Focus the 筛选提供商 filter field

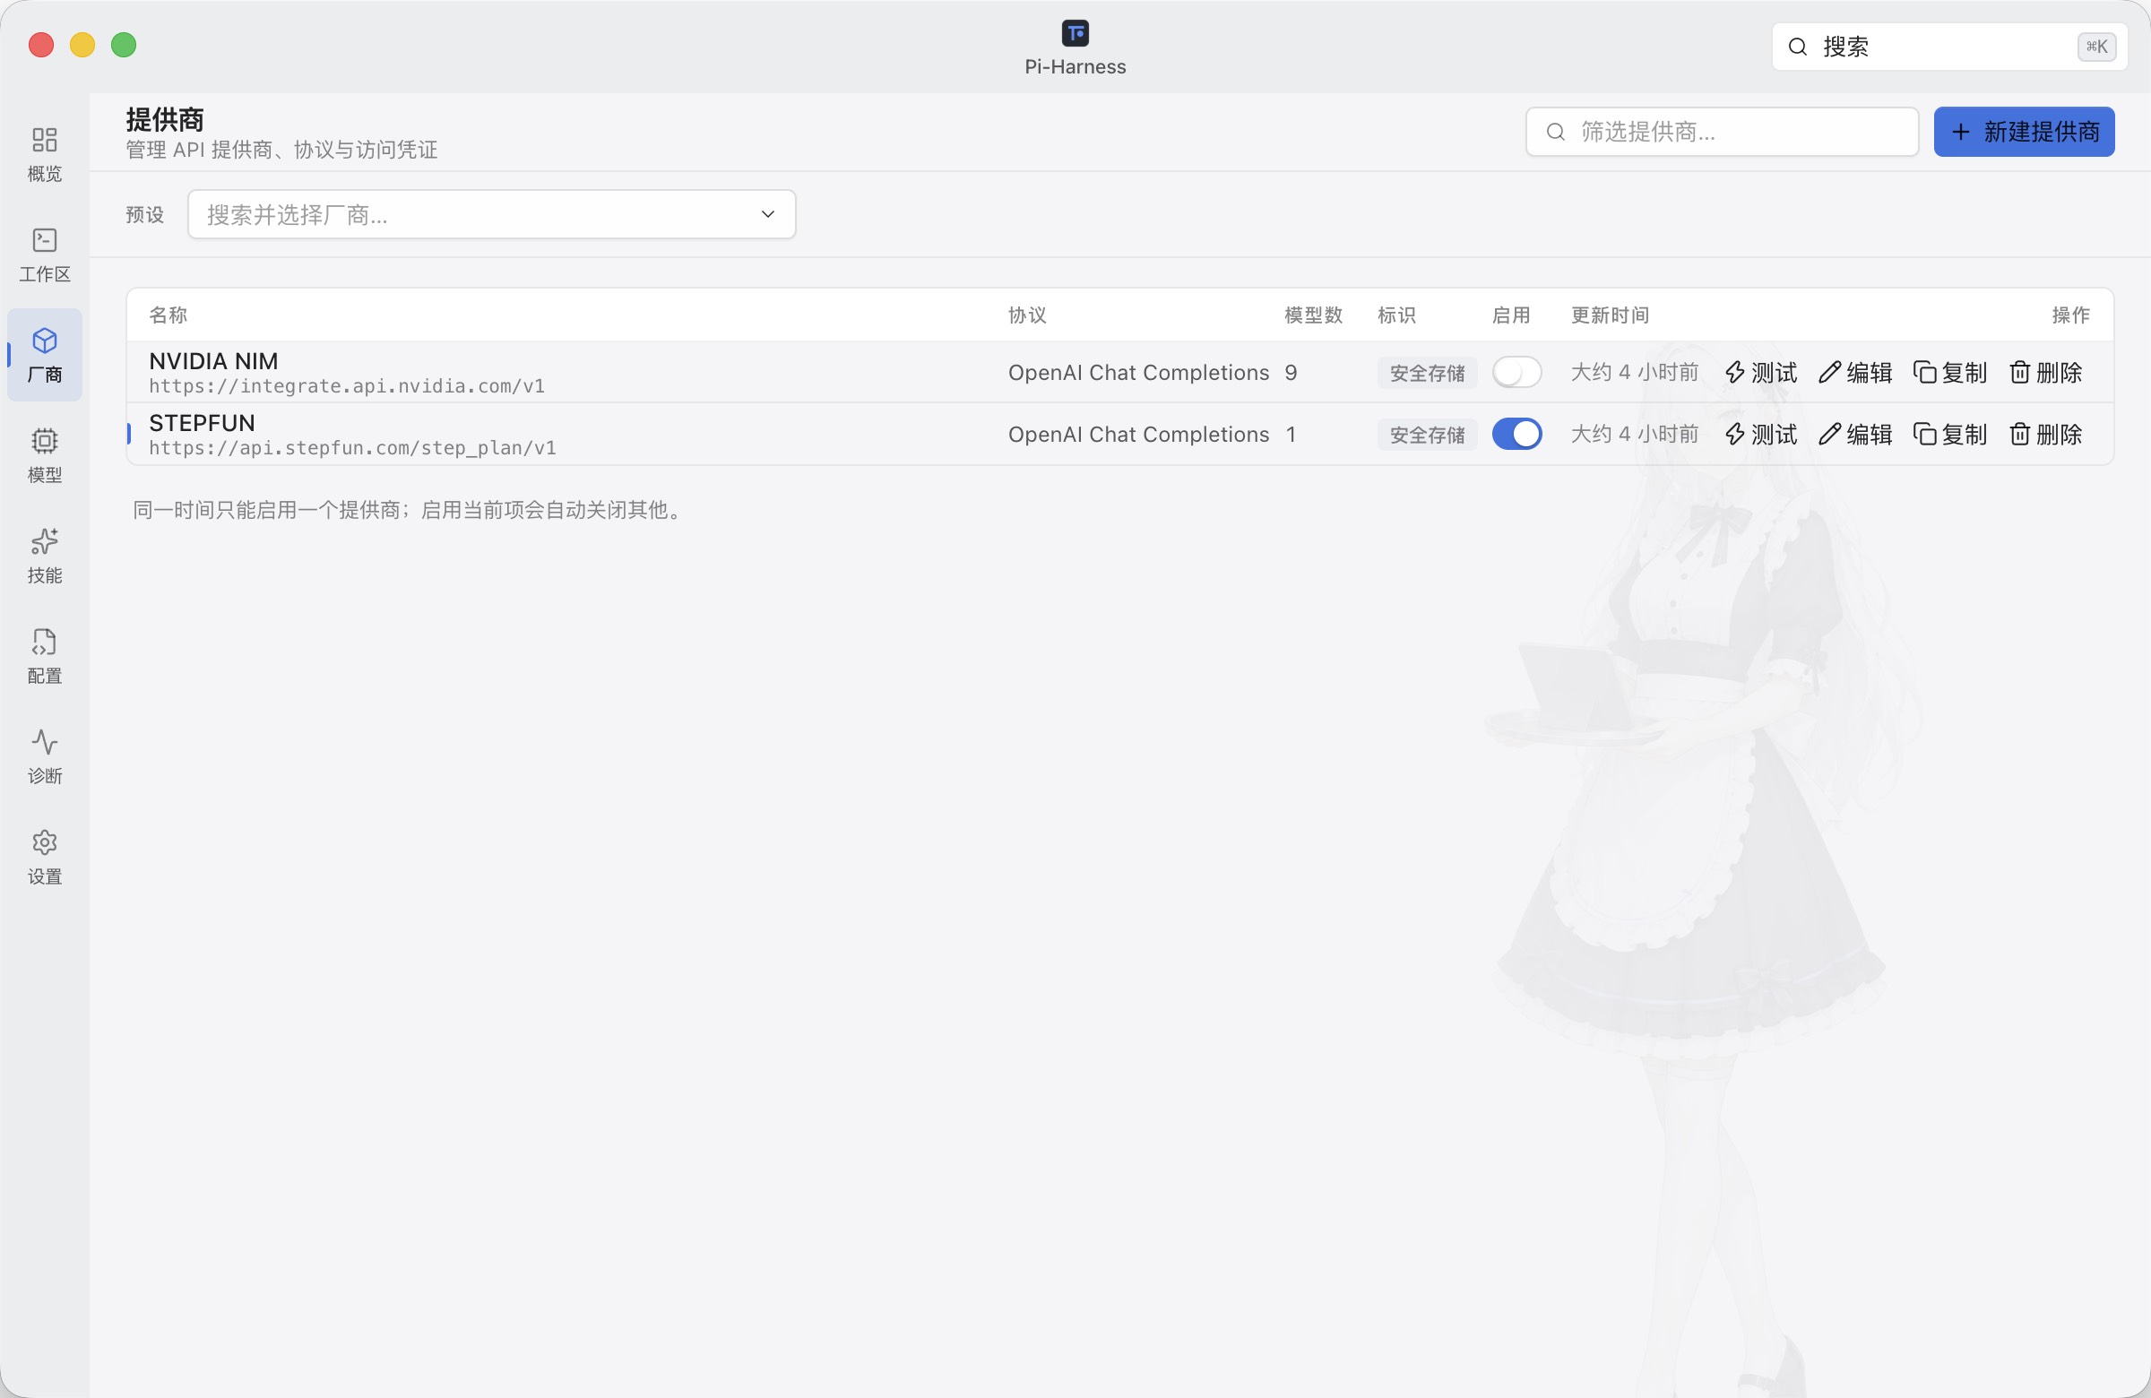point(1722,132)
